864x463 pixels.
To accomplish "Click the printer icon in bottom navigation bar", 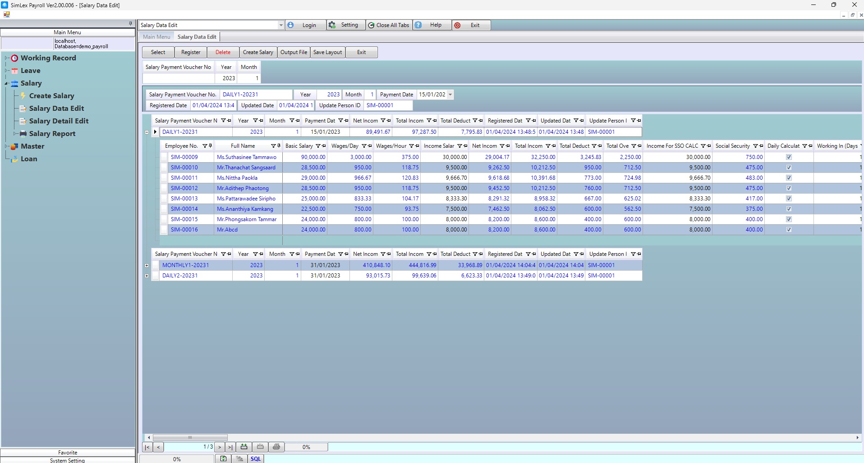I will pyautogui.click(x=276, y=447).
